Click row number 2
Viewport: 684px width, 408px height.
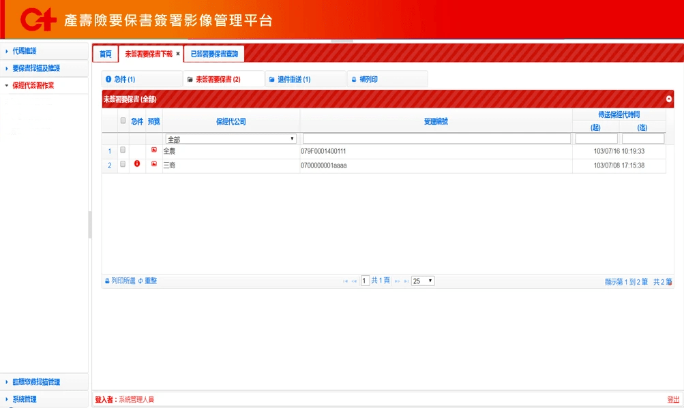point(110,166)
